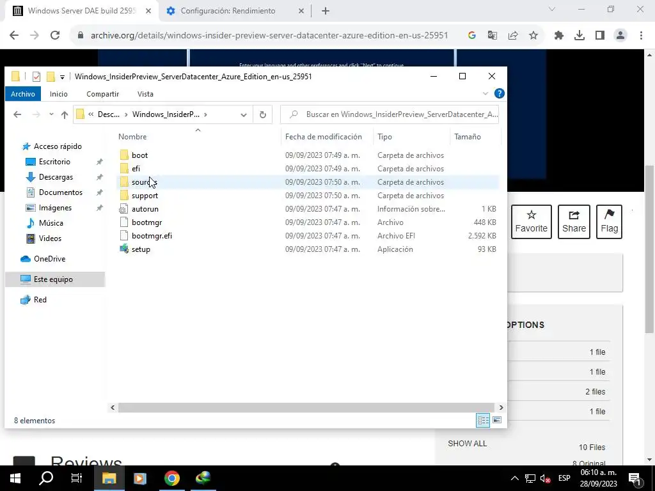Open Chrome extensions puzzle icon

559,36
